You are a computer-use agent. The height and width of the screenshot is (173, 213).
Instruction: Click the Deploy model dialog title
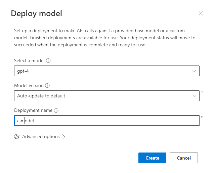[x=36, y=14]
